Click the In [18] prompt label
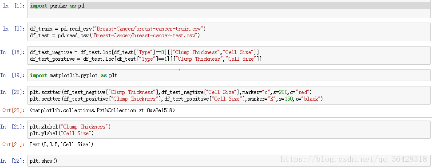The width and height of the screenshot is (432, 168). click(12, 52)
